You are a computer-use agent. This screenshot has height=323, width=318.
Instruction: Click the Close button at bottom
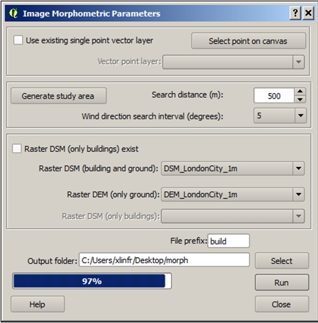[x=282, y=304]
